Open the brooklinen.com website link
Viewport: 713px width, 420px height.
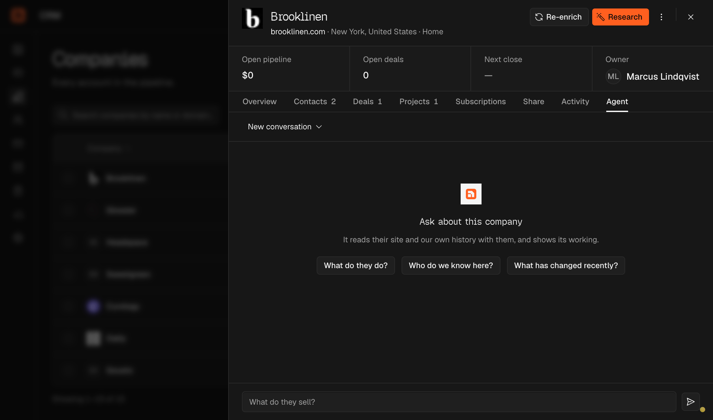point(298,32)
